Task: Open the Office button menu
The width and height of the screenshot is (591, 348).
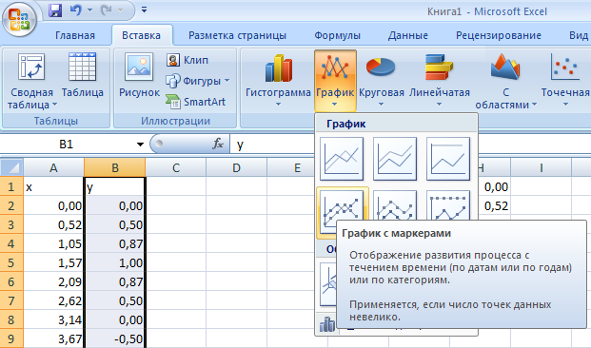Action: 19,20
